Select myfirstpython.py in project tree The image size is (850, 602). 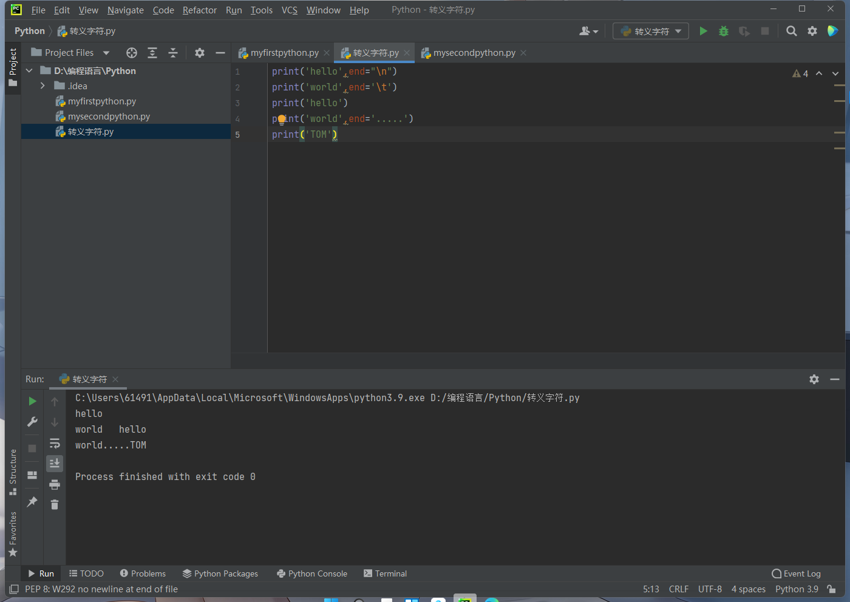[102, 101]
